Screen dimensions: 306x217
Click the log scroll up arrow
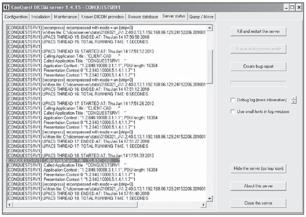[x=209, y=28]
